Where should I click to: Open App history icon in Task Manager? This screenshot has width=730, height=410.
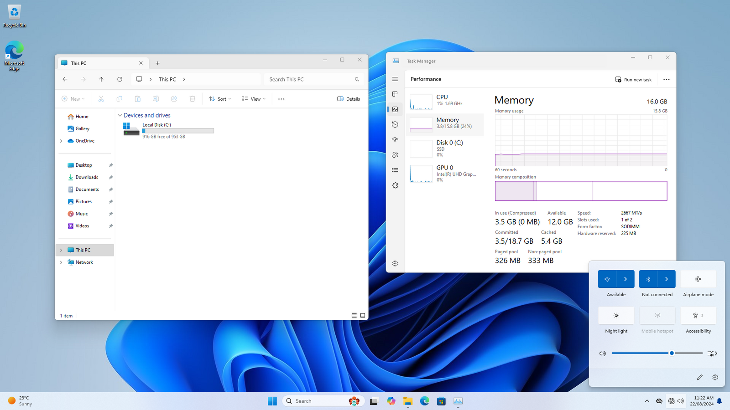(395, 124)
